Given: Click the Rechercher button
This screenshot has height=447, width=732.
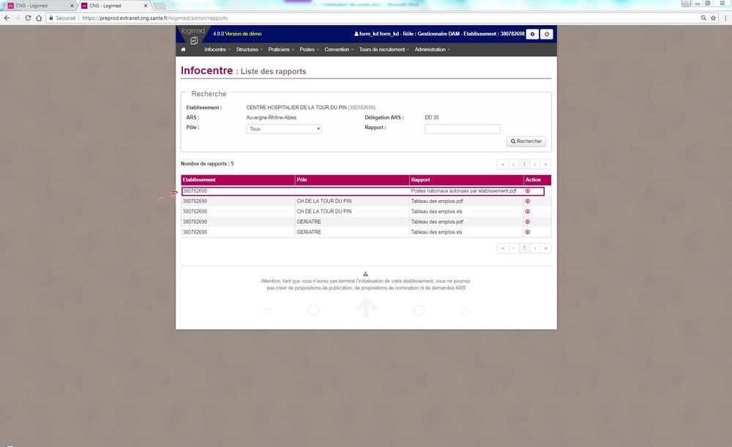Looking at the screenshot, I should [x=526, y=141].
